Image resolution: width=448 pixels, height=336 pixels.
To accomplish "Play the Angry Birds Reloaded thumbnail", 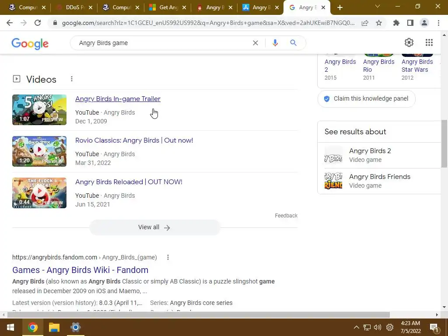I will click(39, 193).
